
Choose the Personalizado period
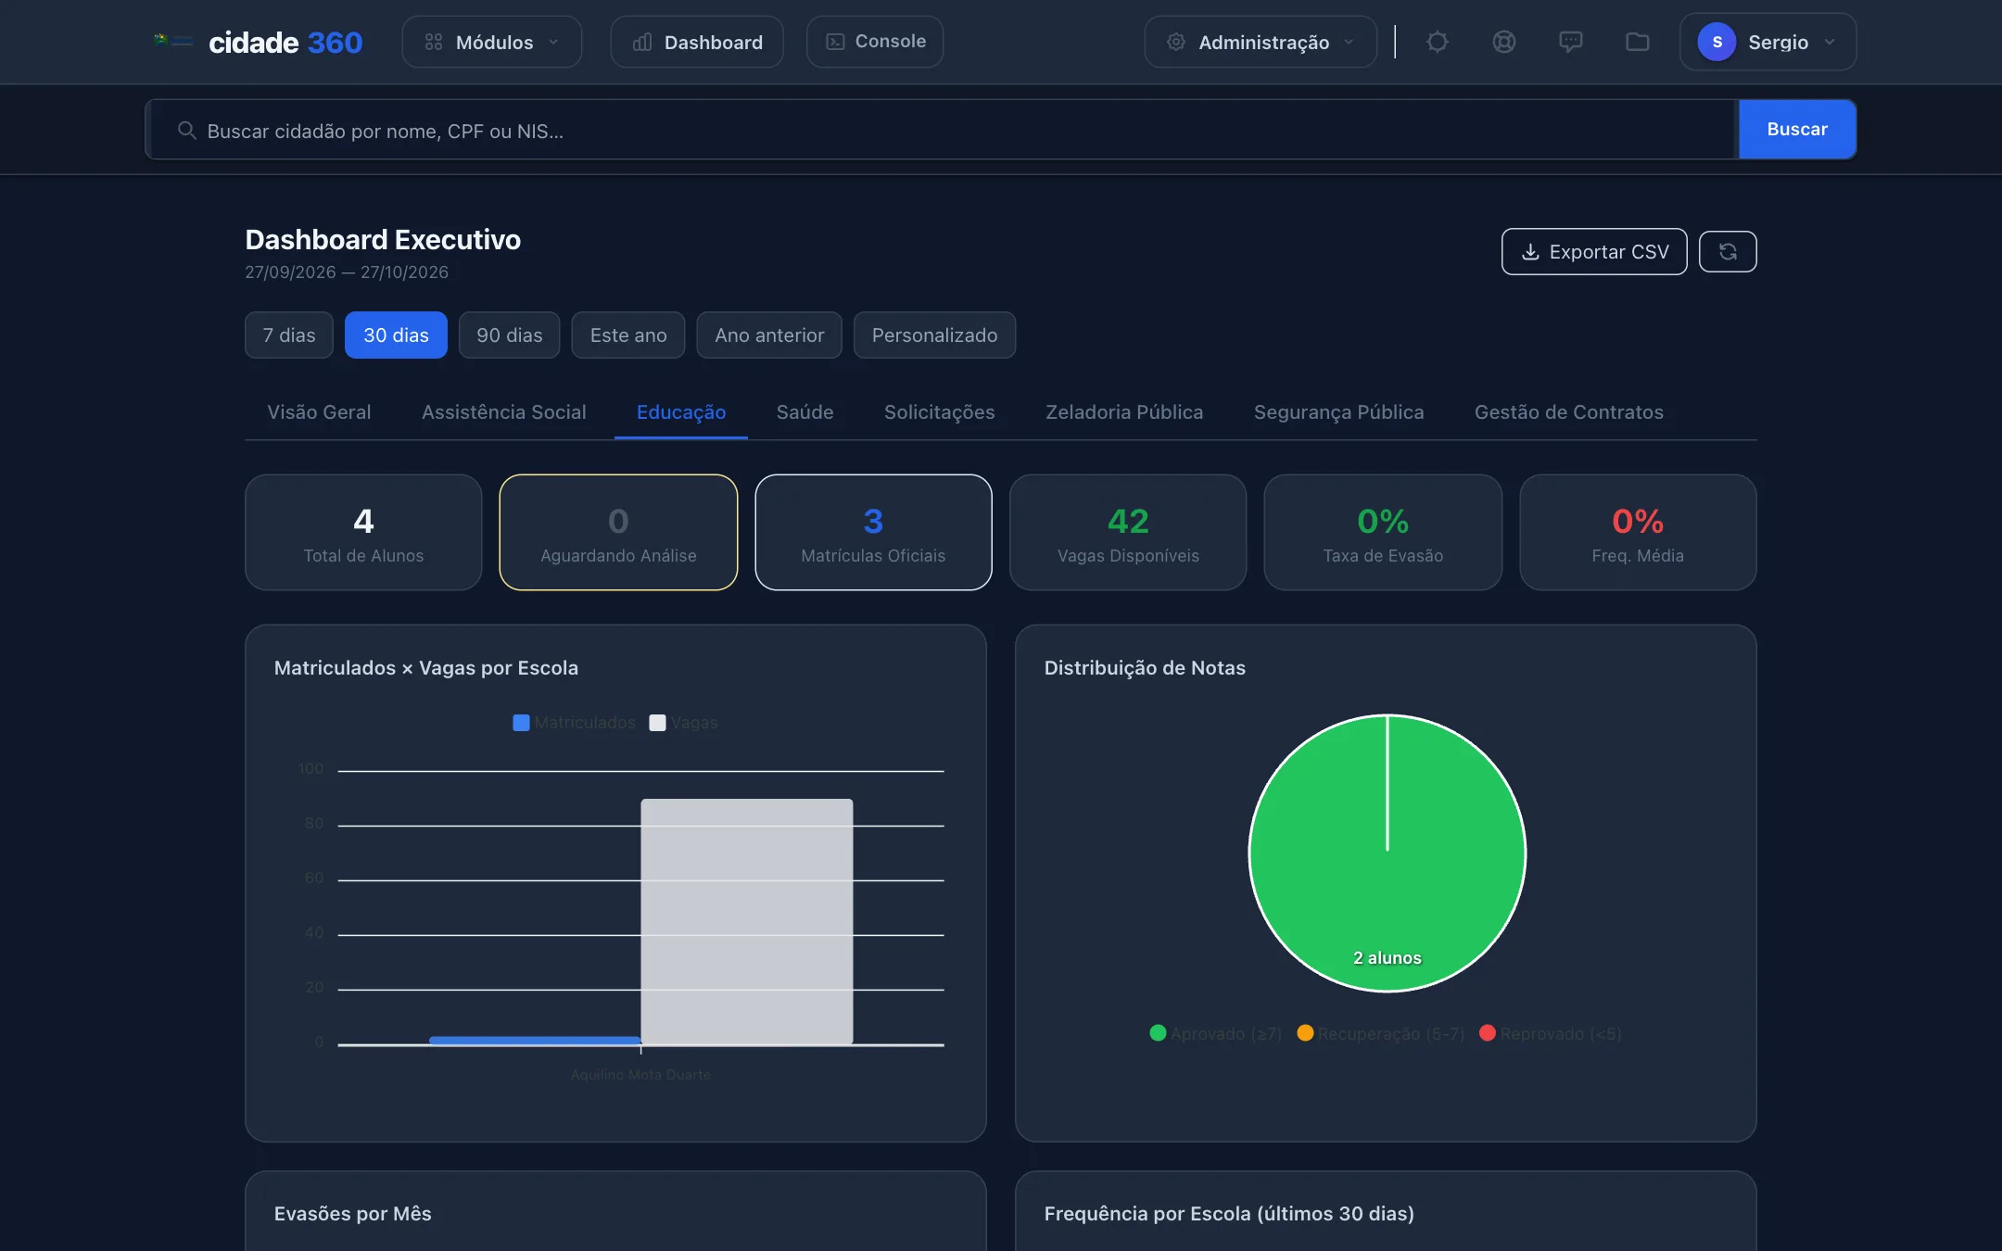click(x=934, y=335)
